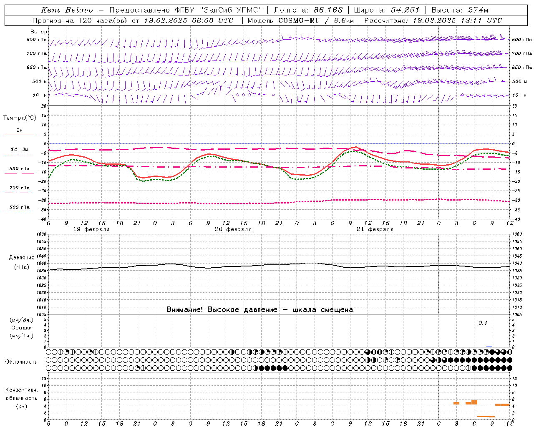This screenshot has width=534, height=427.
Task: Click the Осадки panel label
Action: pos(22,328)
